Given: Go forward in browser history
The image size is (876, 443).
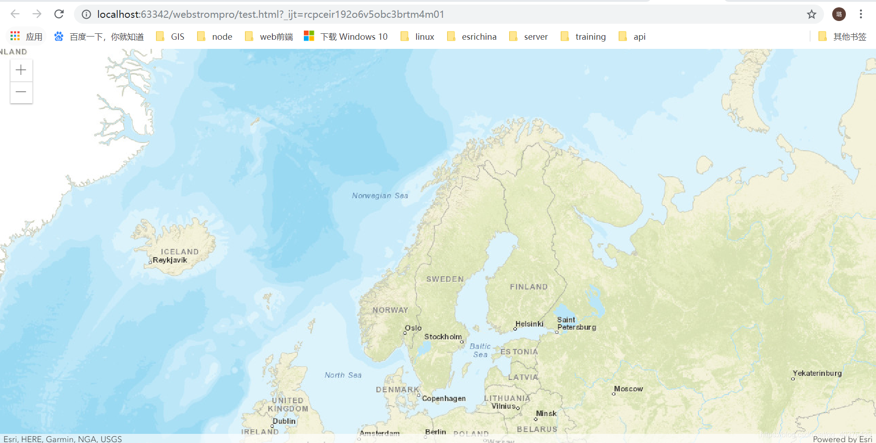Looking at the screenshot, I should [37, 14].
